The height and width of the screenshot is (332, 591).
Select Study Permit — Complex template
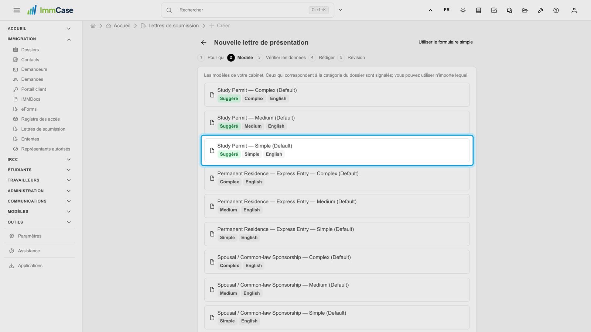click(337, 95)
